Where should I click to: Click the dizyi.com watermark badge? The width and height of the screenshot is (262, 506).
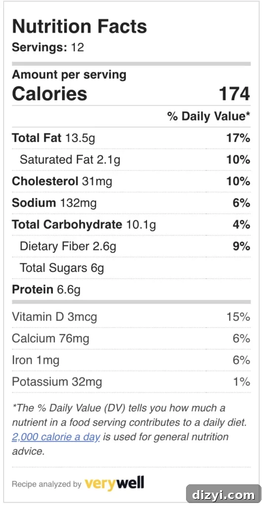tap(224, 495)
